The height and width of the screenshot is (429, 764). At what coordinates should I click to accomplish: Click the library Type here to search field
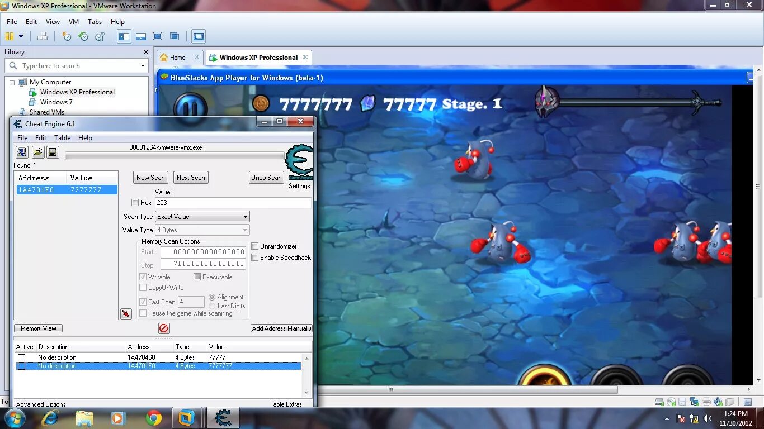77,66
